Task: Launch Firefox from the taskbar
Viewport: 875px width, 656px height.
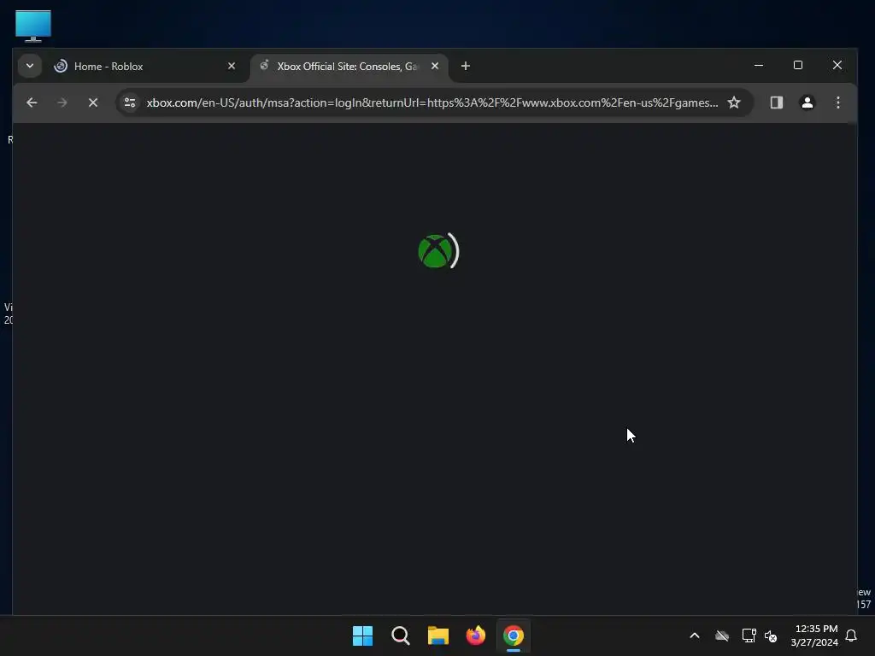Action: [x=475, y=635]
